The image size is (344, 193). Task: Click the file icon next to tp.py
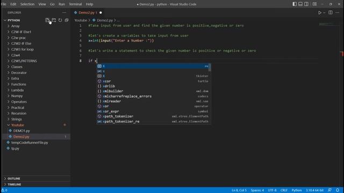pos(8,148)
